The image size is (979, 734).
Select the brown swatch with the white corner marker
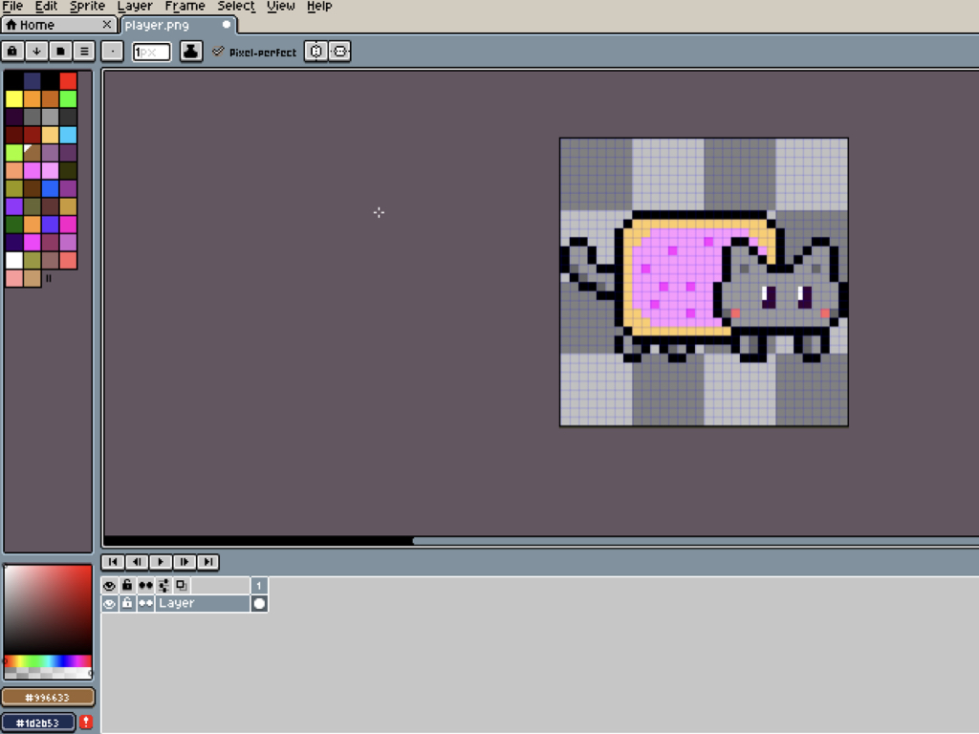click(32, 153)
